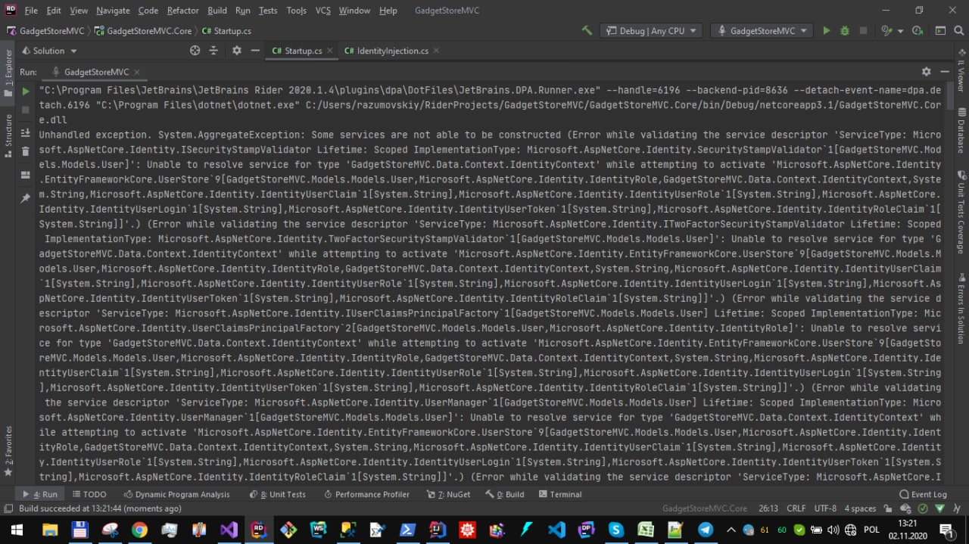Image resolution: width=969 pixels, height=544 pixels.
Task: Open the VCS menu
Action: point(323,11)
